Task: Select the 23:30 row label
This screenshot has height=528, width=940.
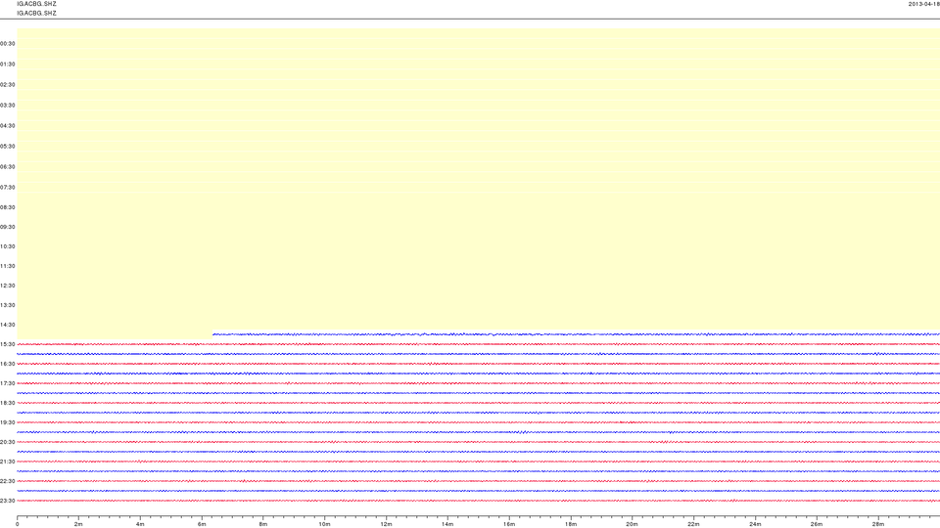Action: coord(8,501)
